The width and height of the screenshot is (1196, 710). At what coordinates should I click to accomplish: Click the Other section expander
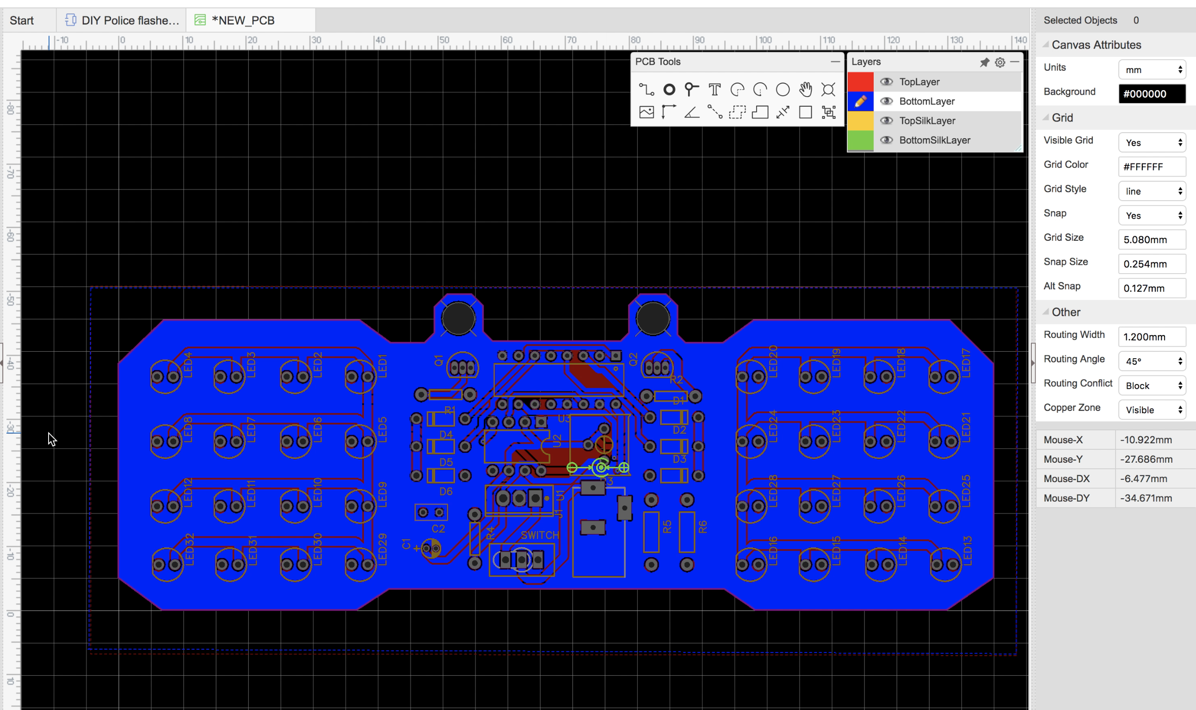click(x=1046, y=311)
